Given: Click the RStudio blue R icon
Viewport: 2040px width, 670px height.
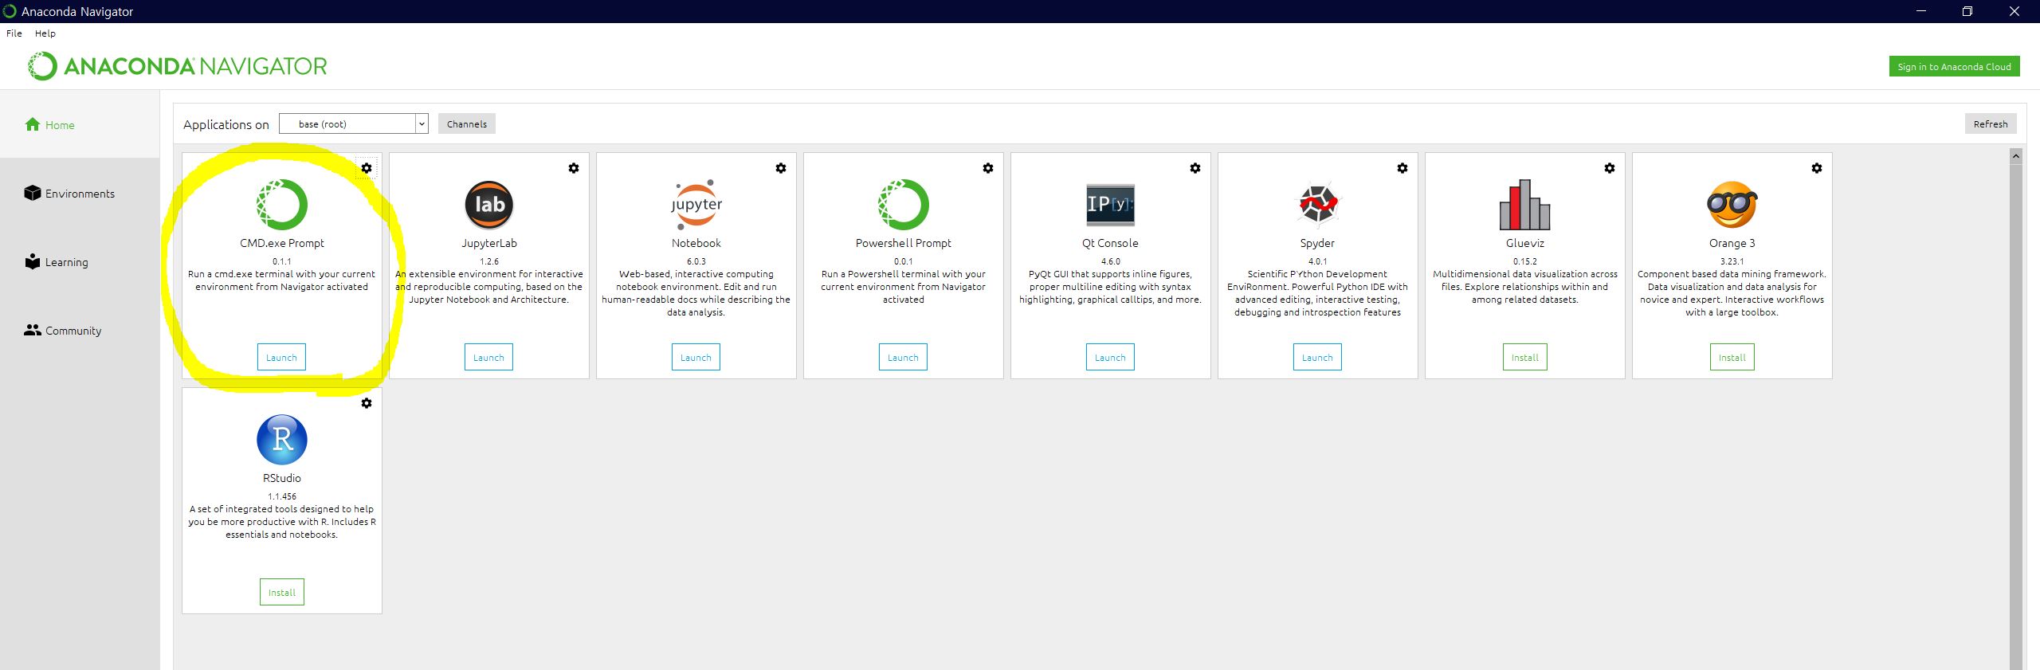Looking at the screenshot, I should click(281, 440).
